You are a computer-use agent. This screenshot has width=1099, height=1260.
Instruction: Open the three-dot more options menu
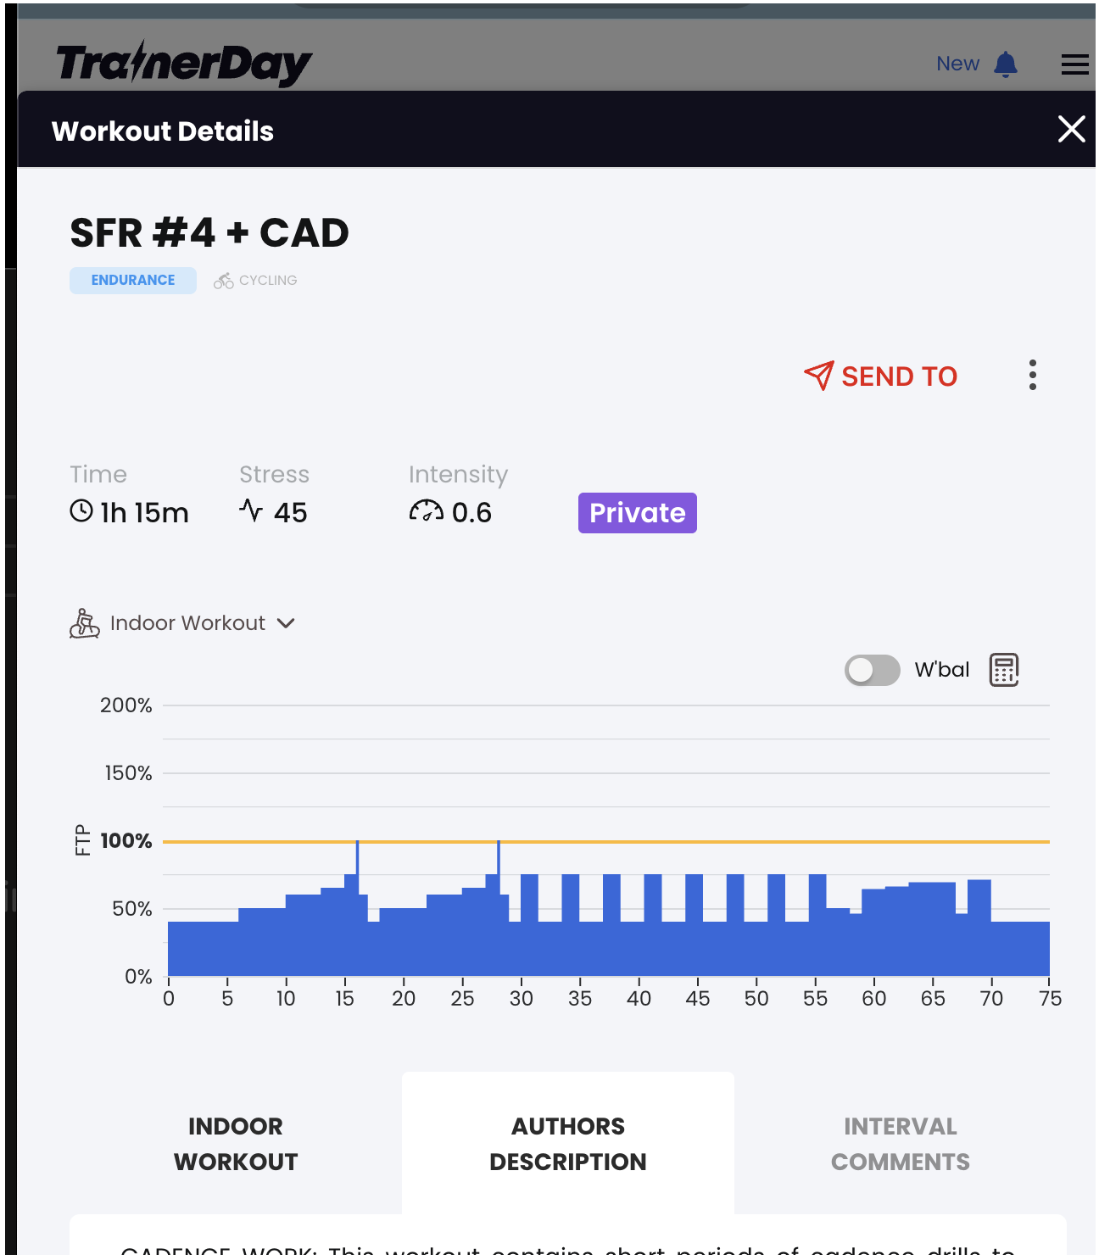pos(1032,375)
